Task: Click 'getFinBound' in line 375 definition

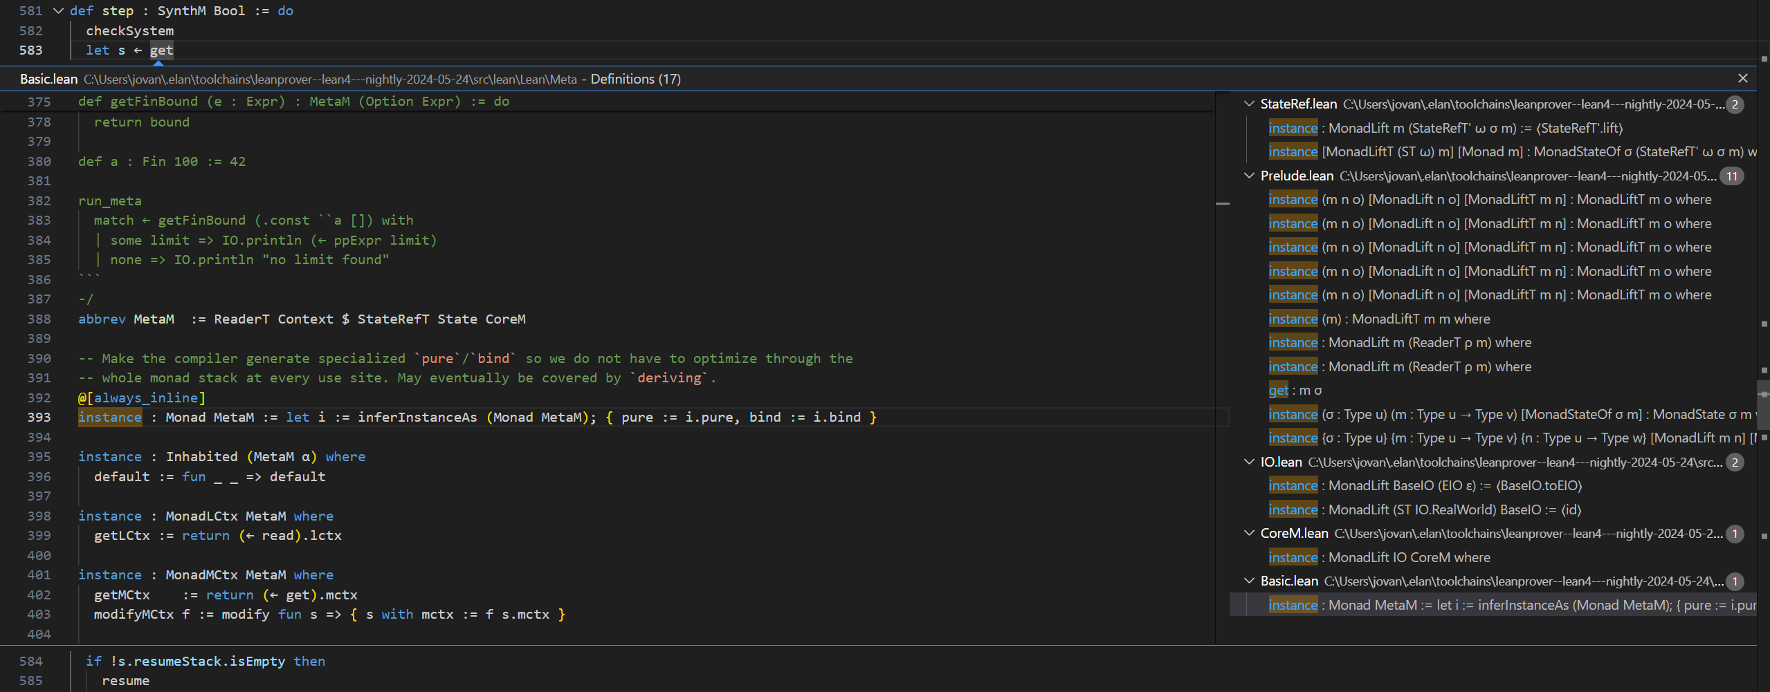Action: [x=154, y=102]
